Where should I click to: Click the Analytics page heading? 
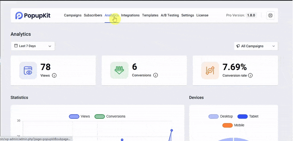click(21, 34)
